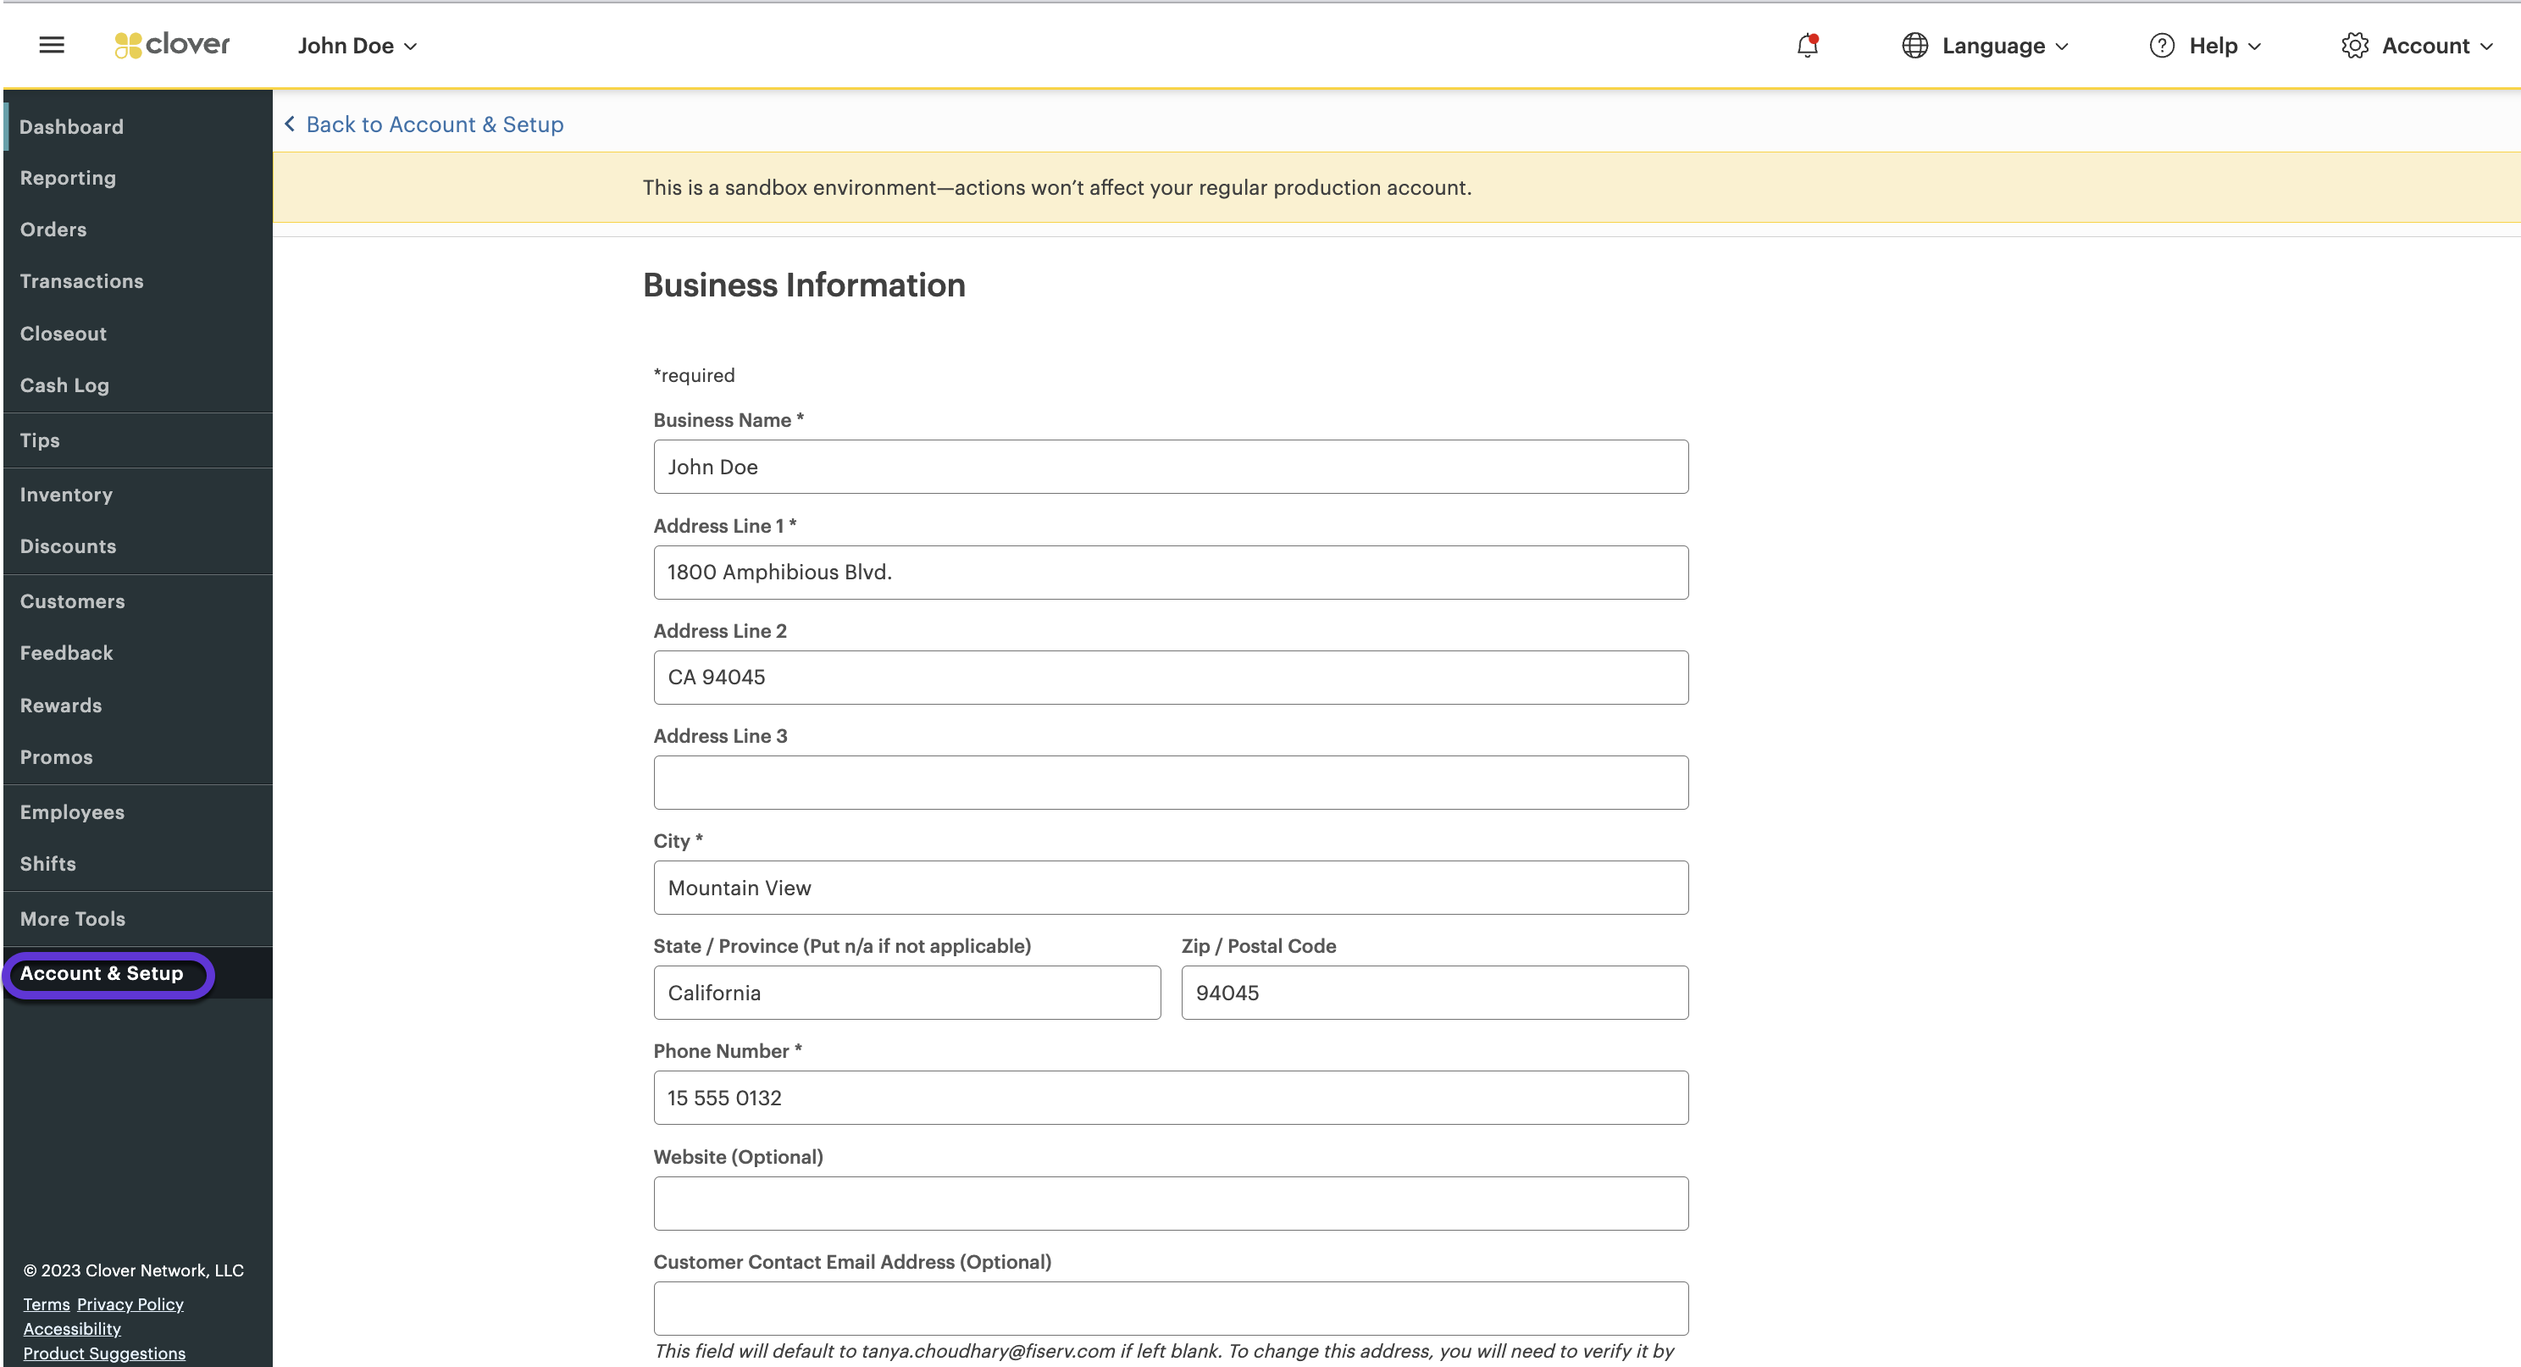Click the Account settings gear icon

click(x=2352, y=46)
